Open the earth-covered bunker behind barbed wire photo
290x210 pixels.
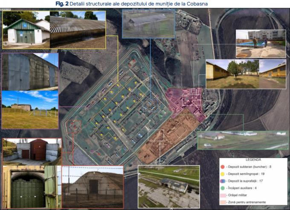(x=93, y=187)
